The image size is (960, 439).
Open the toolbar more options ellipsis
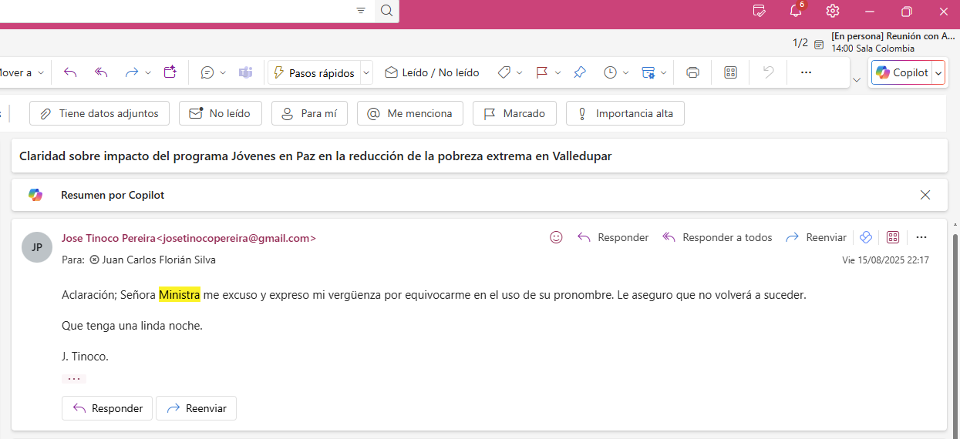point(806,72)
